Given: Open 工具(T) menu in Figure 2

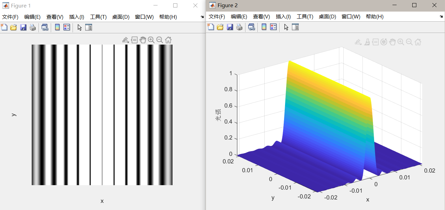Looking at the screenshot, I should (305, 17).
